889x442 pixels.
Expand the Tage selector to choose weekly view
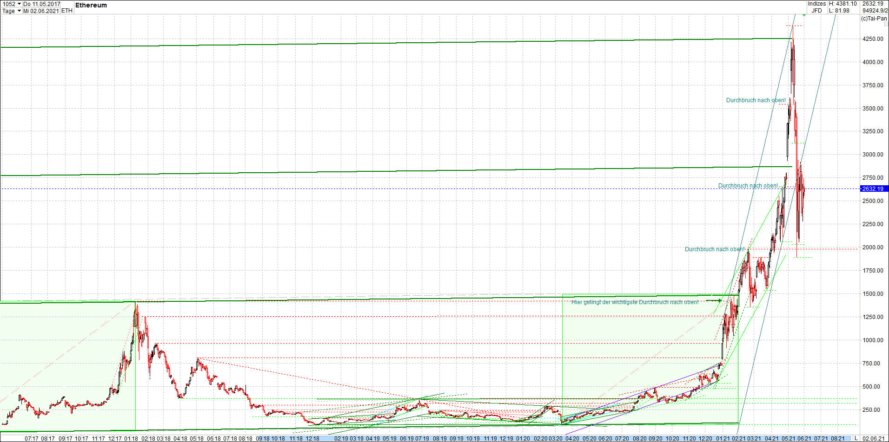tap(19, 11)
